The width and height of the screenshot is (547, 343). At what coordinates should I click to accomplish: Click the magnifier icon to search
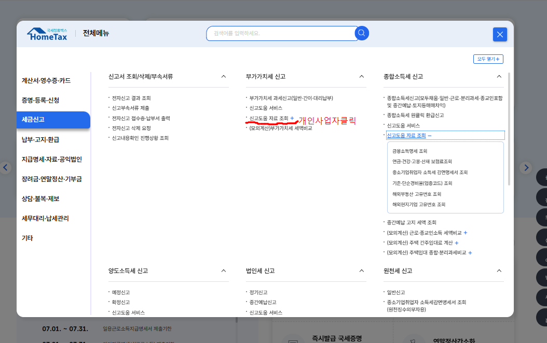click(362, 33)
